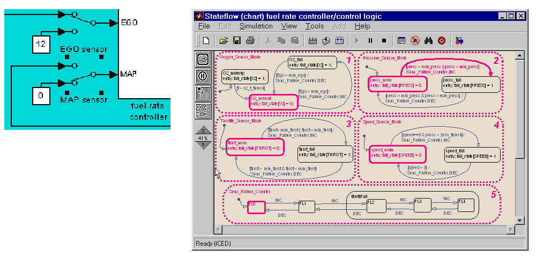Open the Help menu
The height and width of the screenshot is (271, 536).
pyautogui.click(x=362, y=26)
